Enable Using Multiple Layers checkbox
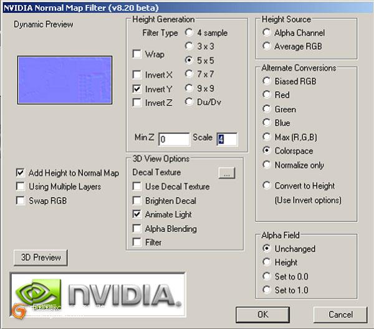 (21, 186)
